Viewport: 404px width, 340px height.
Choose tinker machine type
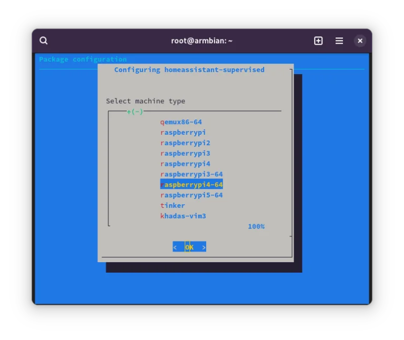[x=173, y=205]
